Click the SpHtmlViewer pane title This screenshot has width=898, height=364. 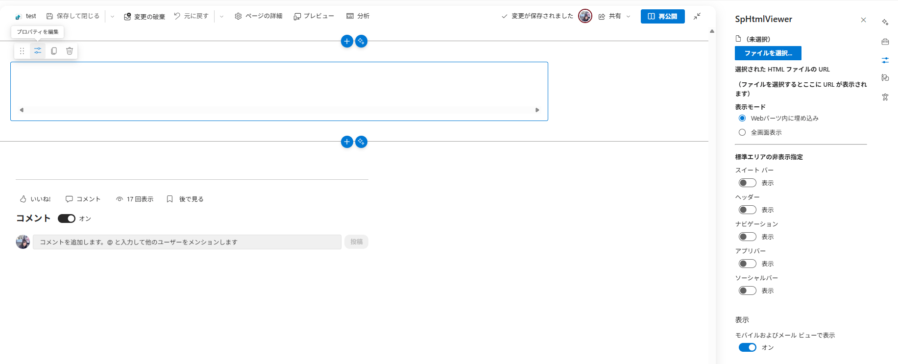coord(763,19)
